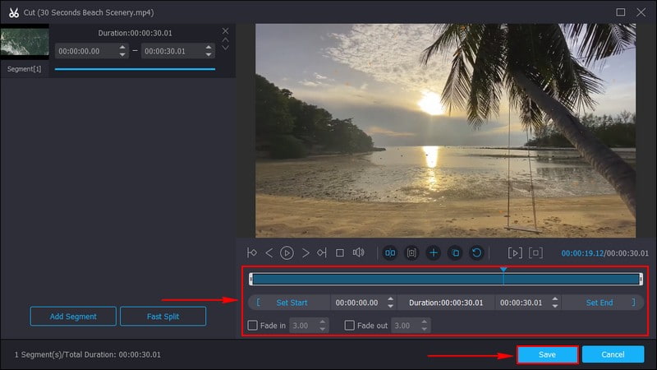Screen dimensions: 657x370
Task: Click the split segment icon
Action: pyautogui.click(x=391, y=253)
